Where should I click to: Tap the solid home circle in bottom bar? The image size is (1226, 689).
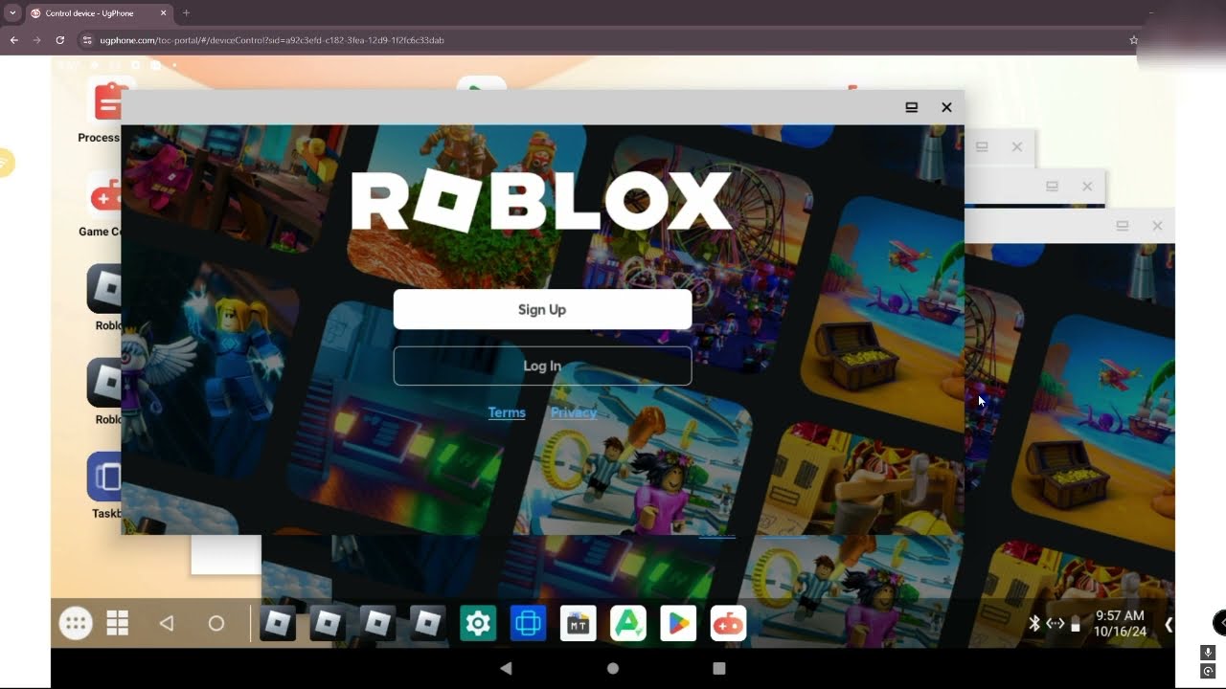pos(613,668)
